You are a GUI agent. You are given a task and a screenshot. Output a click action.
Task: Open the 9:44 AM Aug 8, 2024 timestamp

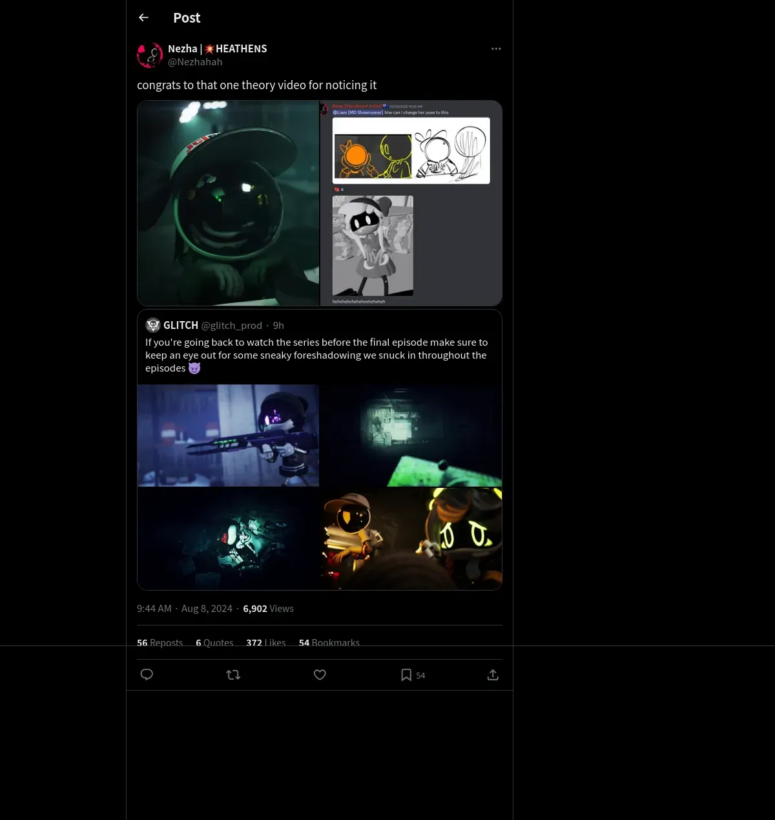coord(185,609)
